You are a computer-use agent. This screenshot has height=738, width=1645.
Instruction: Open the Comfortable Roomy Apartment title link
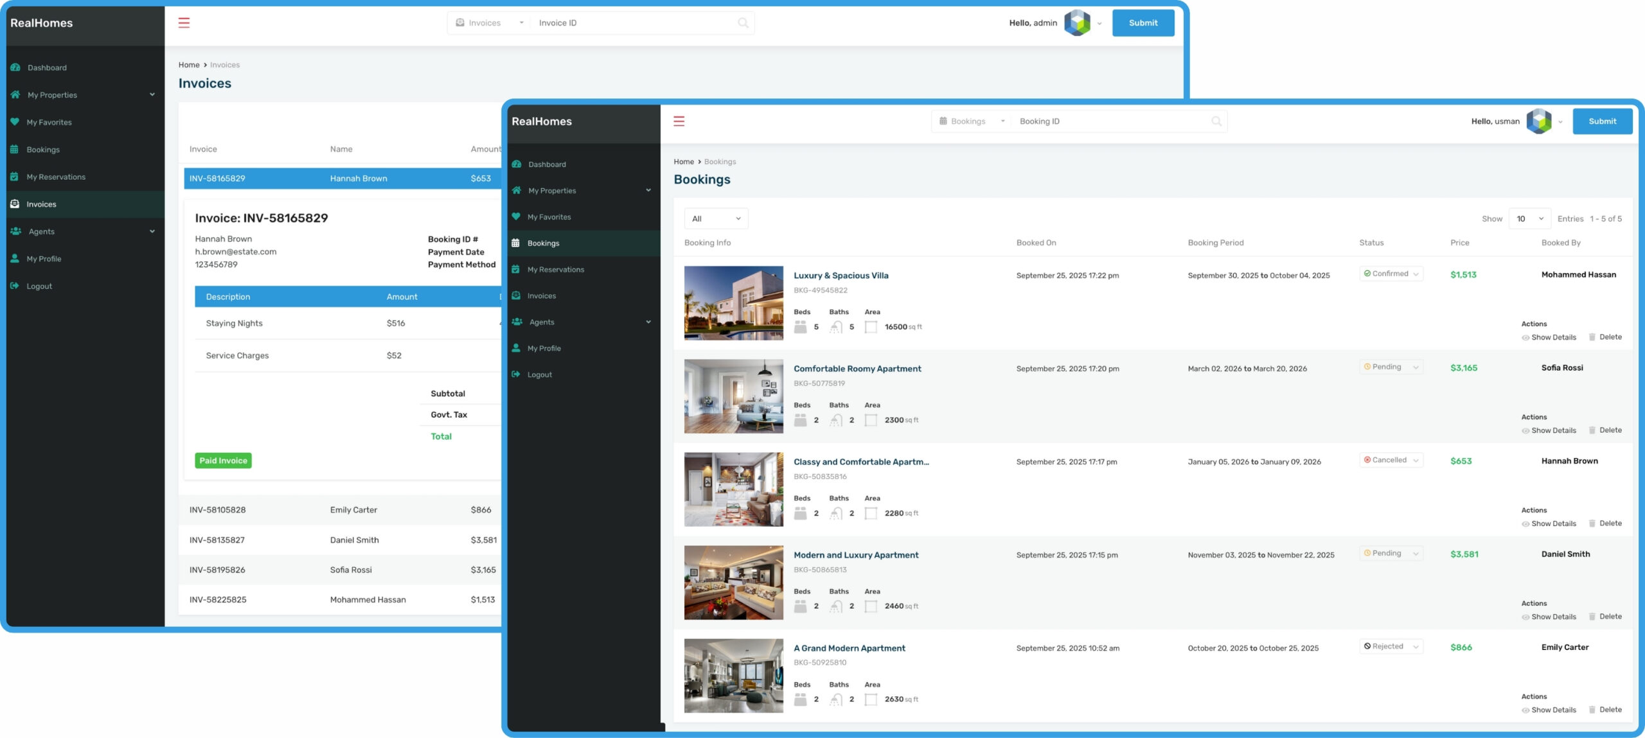tap(857, 369)
